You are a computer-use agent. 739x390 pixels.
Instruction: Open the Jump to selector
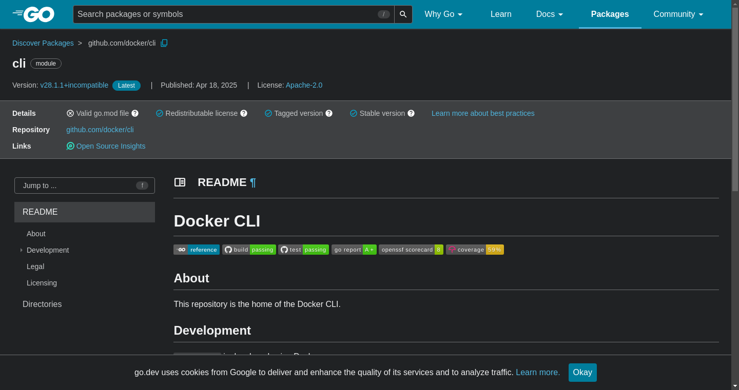85,186
